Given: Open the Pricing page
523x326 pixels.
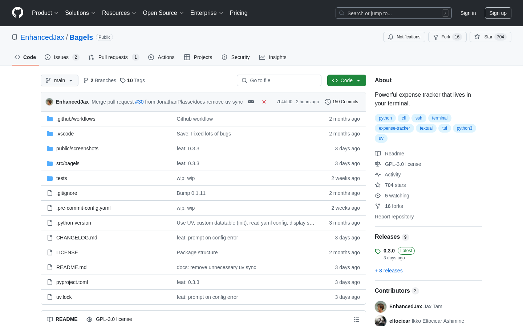Looking at the screenshot, I should click(239, 13).
